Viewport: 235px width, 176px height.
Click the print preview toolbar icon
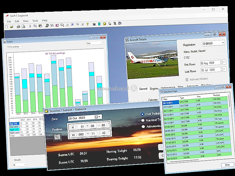pos(23,26)
